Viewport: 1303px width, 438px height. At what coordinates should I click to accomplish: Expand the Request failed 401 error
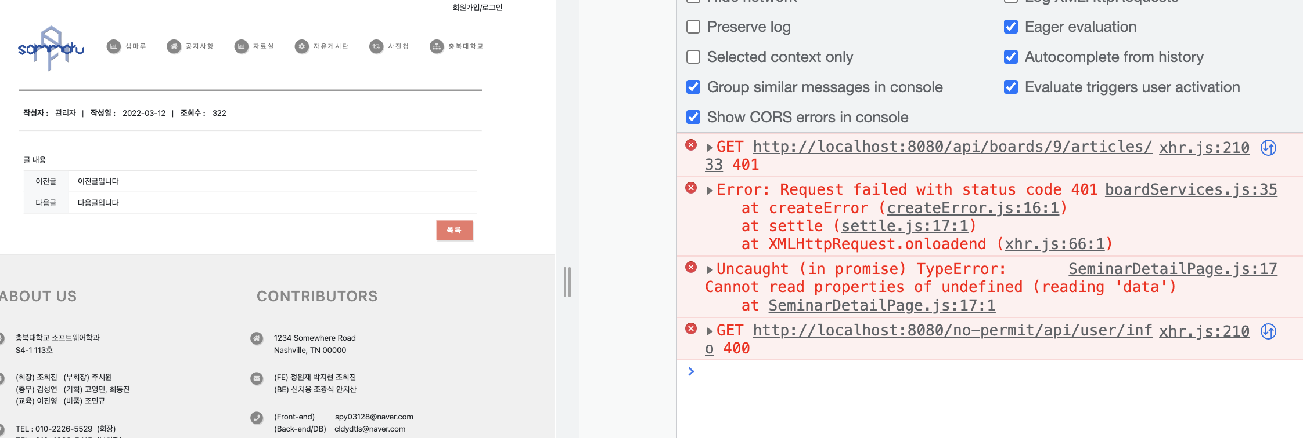[x=710, y=190]
